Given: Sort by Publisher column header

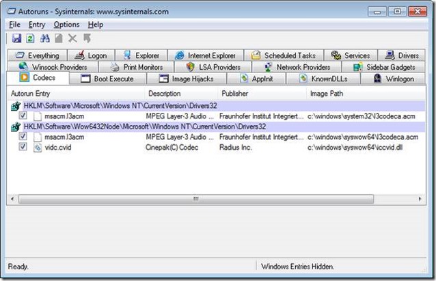Looking at the screenshot, I should tap(262, 94).
